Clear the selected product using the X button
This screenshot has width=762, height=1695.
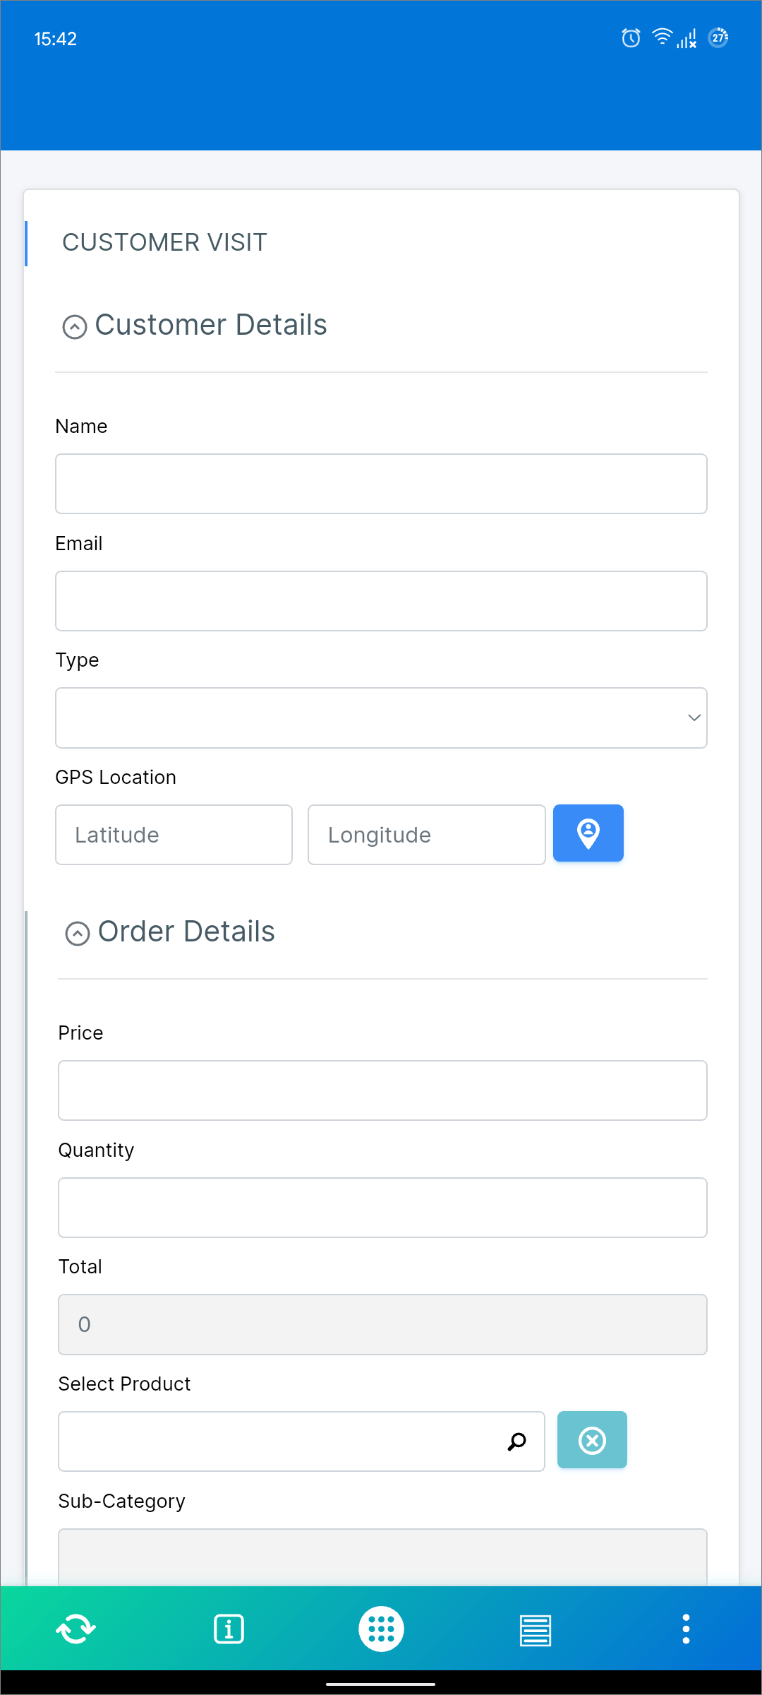(592, 1439)
